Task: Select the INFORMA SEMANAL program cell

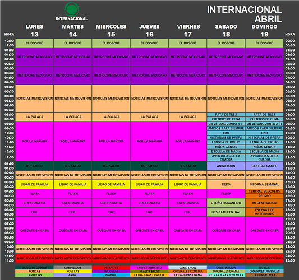Action: tap(264, 184)
